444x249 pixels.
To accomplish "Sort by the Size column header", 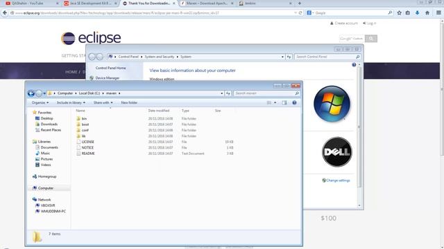I will 218,111.
